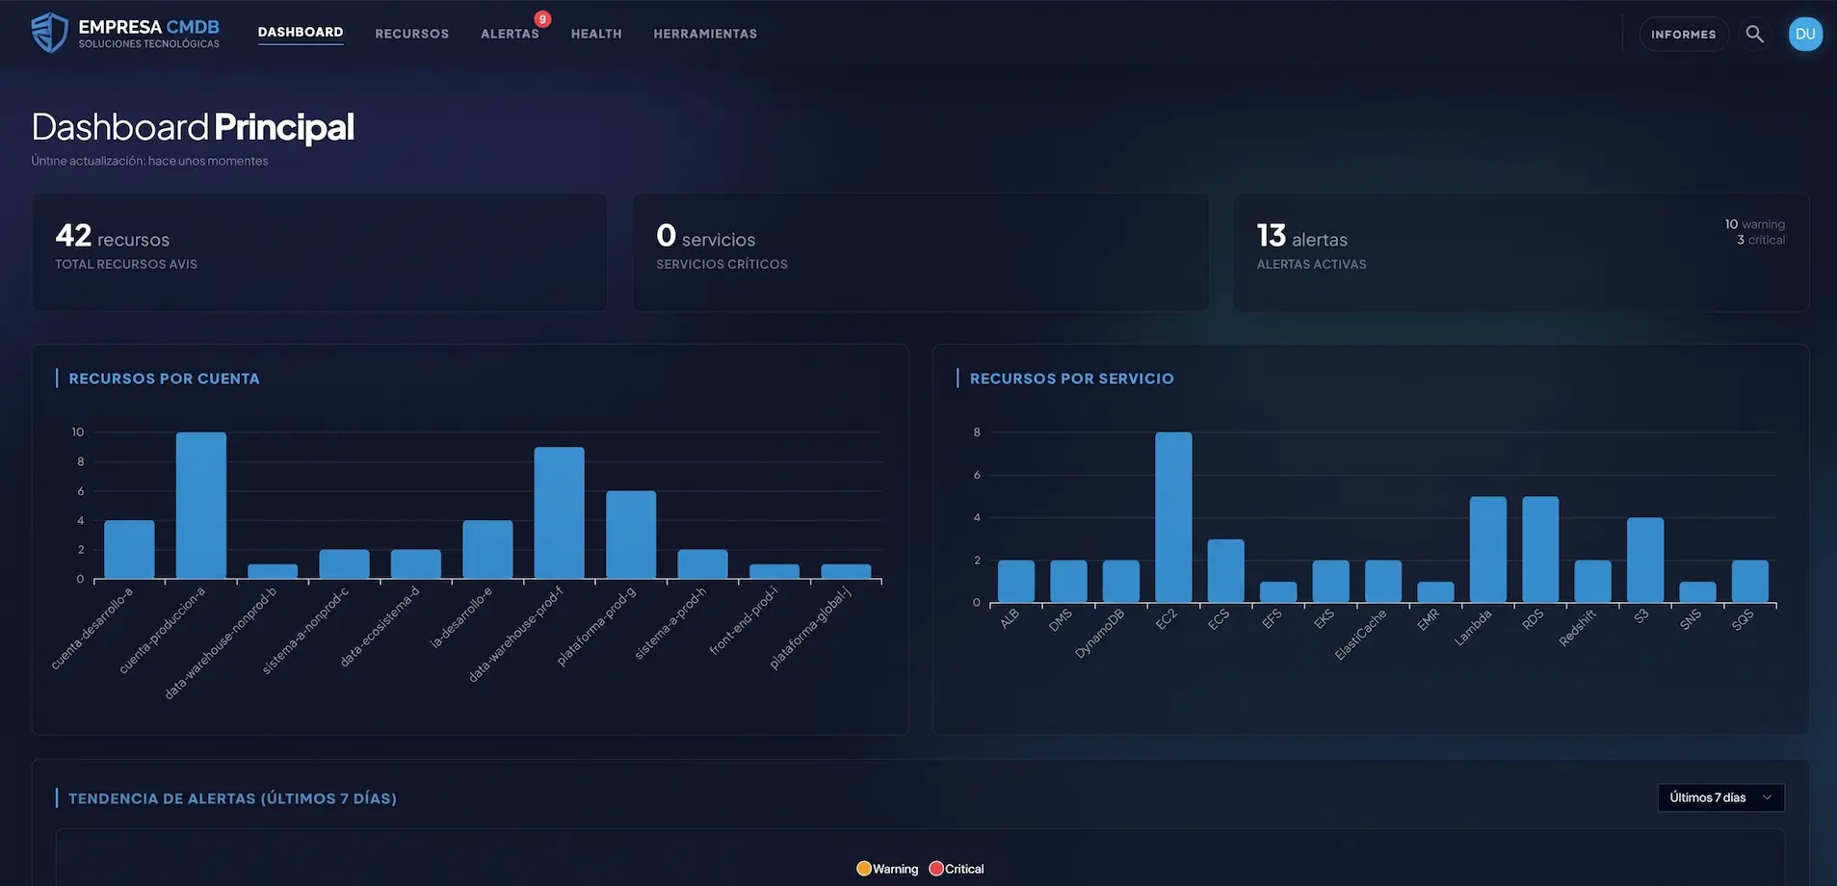Click the SNS axis label
This screenshot has height=886, width=1837.
coord(1691,619)
